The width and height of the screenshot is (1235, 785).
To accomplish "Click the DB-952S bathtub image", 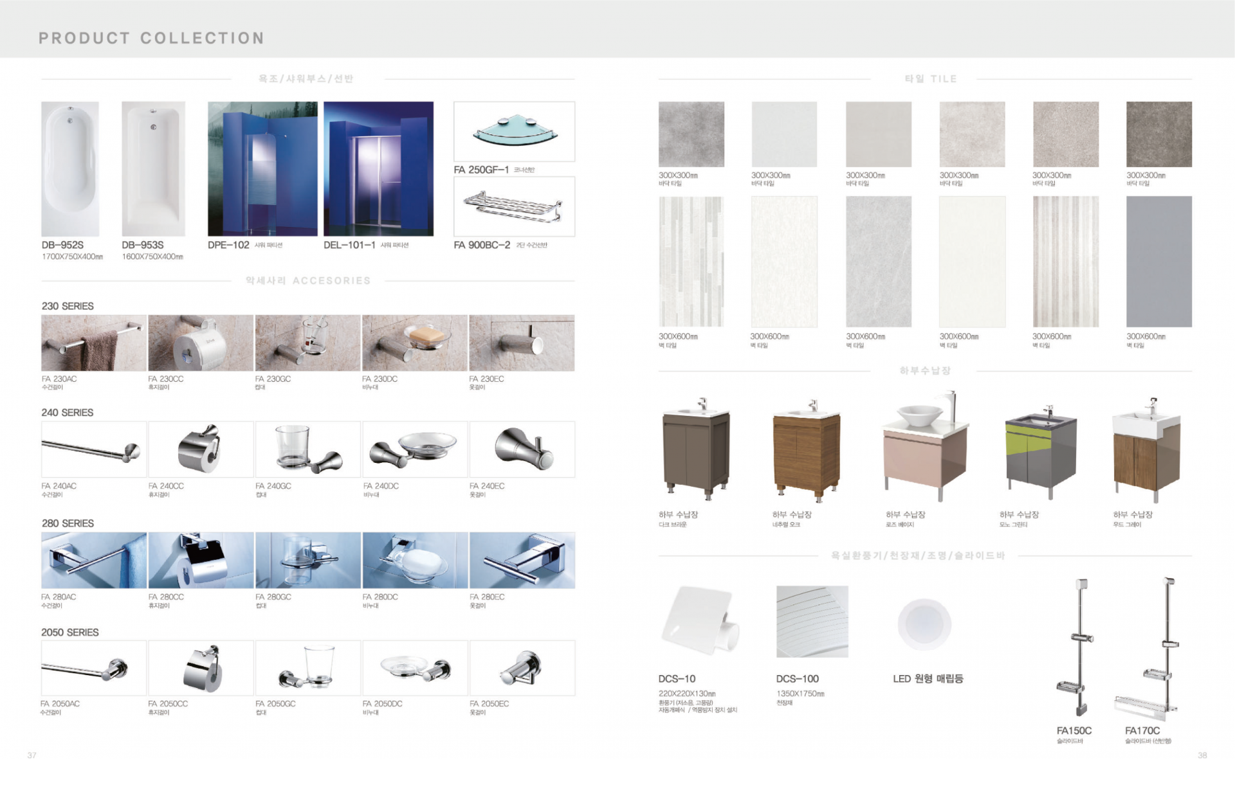I will [70, 168].
